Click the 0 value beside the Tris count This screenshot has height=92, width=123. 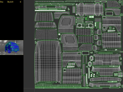point(20,2)
